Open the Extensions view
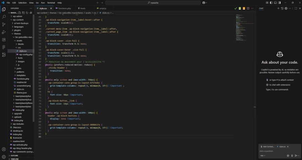The image size is (302, 160). (4, 40)
